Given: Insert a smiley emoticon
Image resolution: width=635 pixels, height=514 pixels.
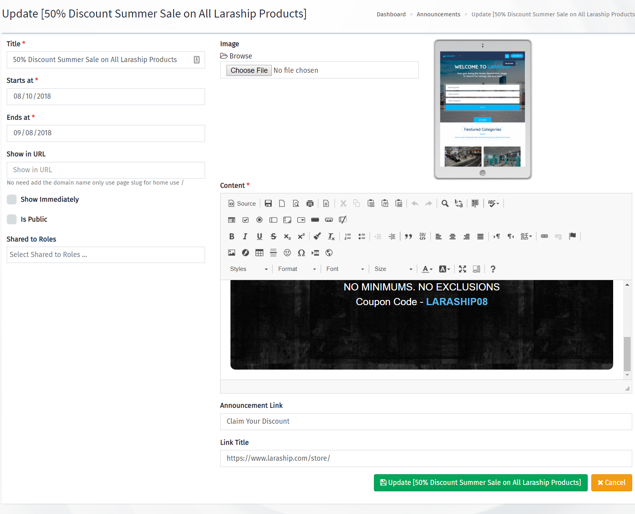Looking at the screenshot, I should coord(287,253).
